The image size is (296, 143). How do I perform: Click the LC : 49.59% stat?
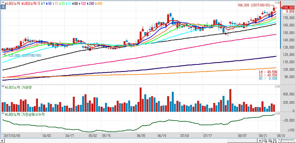pyautogui.click(x=268, y=75)
